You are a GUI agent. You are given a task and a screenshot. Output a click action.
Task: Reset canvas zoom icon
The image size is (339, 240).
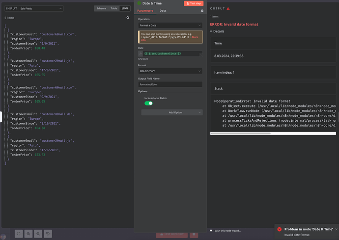click(x=48, y=234)
